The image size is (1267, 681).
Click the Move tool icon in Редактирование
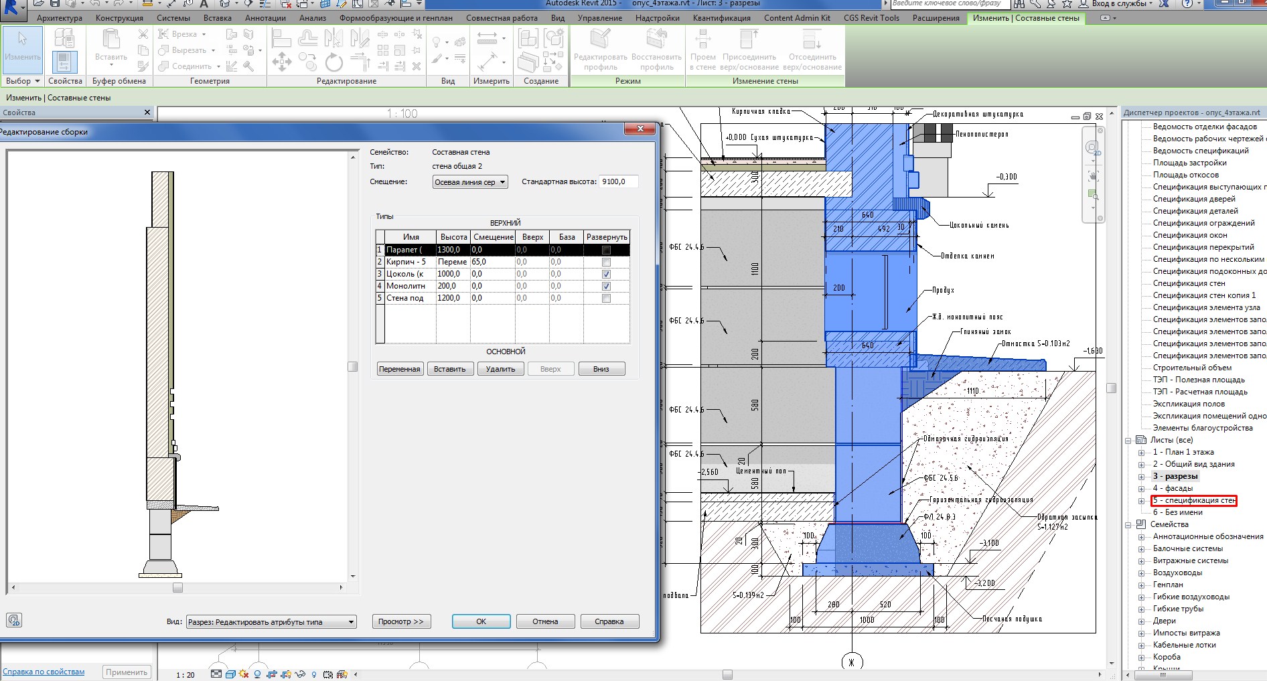(x=281, y=63)
